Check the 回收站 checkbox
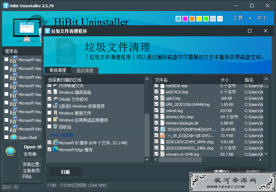 coord(49,126)
